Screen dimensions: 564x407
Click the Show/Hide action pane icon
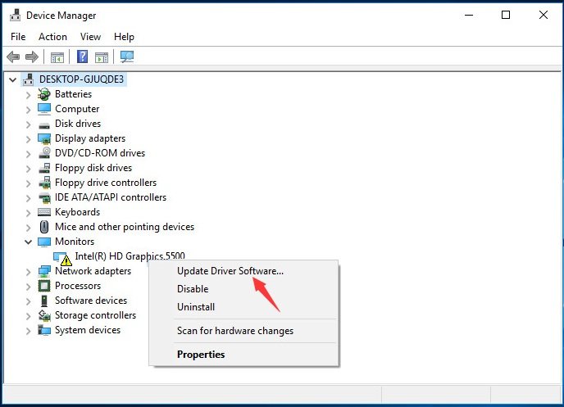click(102, 57)
